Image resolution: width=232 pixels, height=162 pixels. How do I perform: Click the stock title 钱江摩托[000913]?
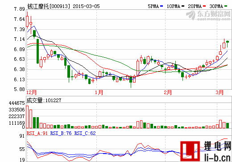point(49,6)
